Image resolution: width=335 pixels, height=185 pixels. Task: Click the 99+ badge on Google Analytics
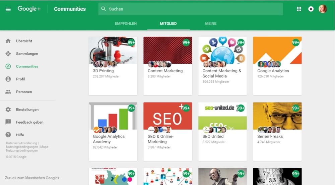[295, 42]
